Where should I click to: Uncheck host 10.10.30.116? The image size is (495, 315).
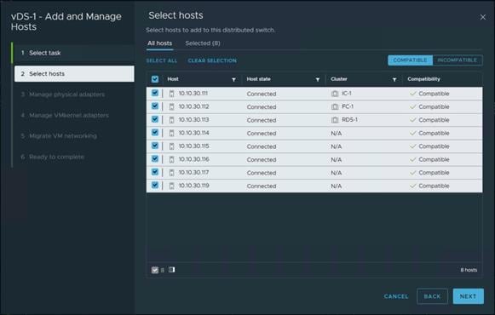[155, 159]
